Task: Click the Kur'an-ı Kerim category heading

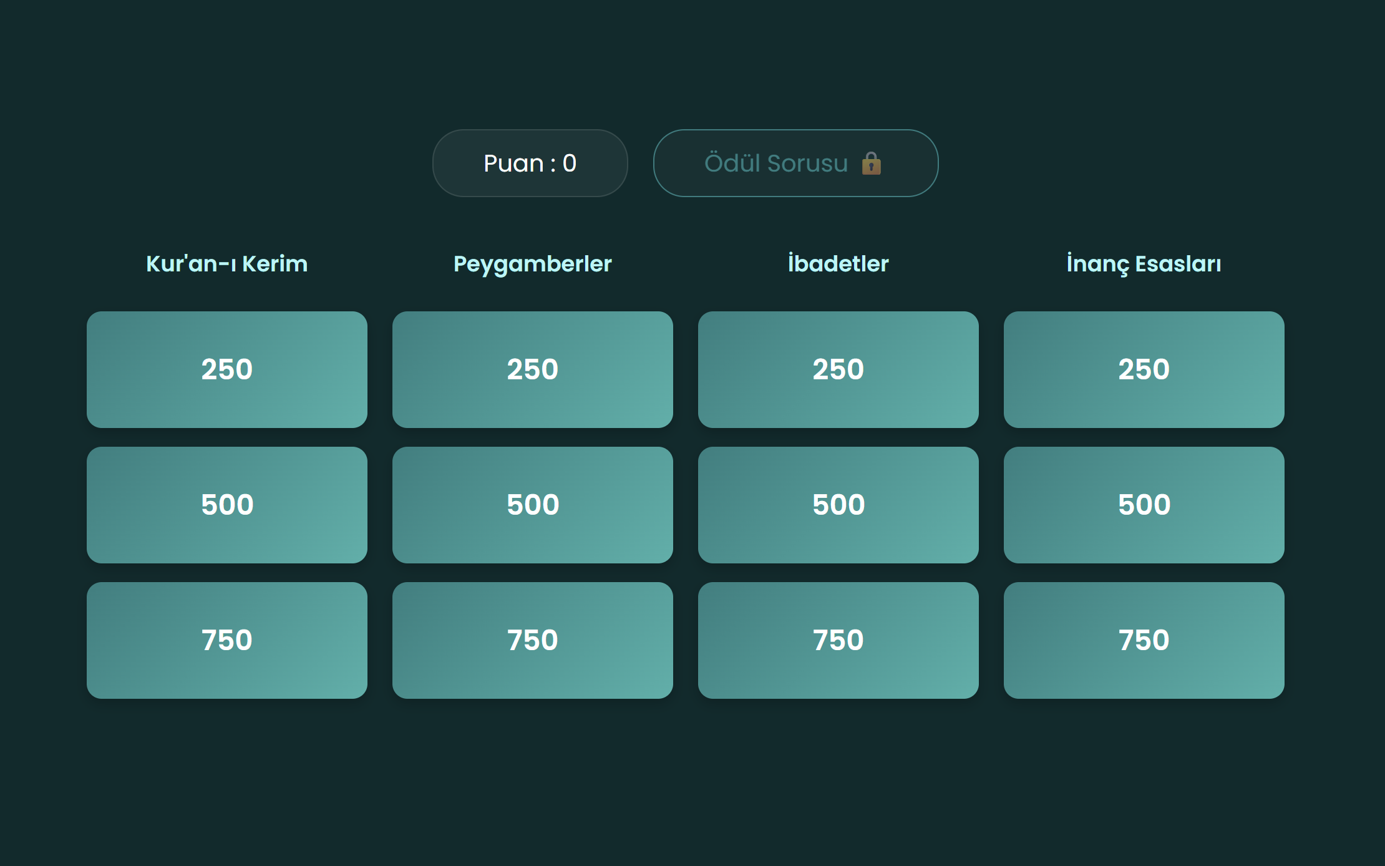Action: tap(227, 264)
